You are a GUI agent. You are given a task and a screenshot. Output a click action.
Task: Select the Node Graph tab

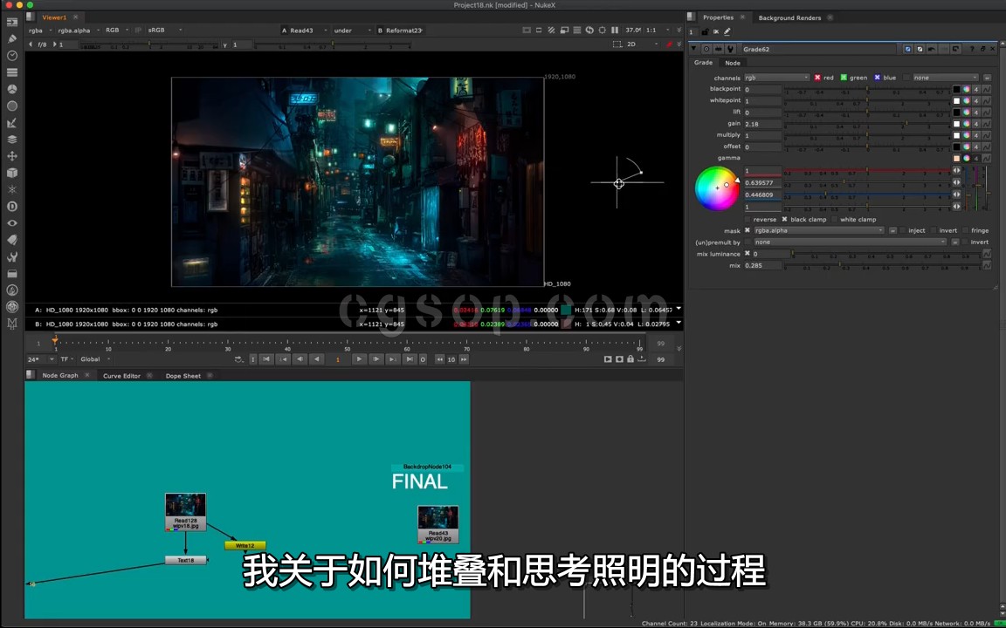[60, 376]
